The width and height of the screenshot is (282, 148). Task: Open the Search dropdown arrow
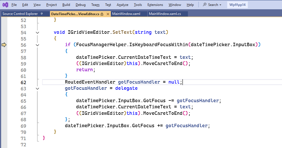coord(220,5)
